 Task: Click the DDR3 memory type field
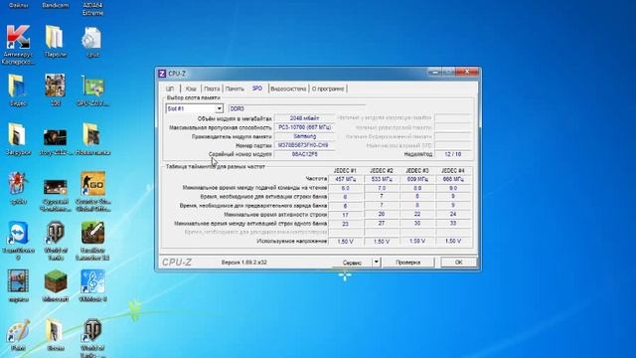[x=297, y=108]
